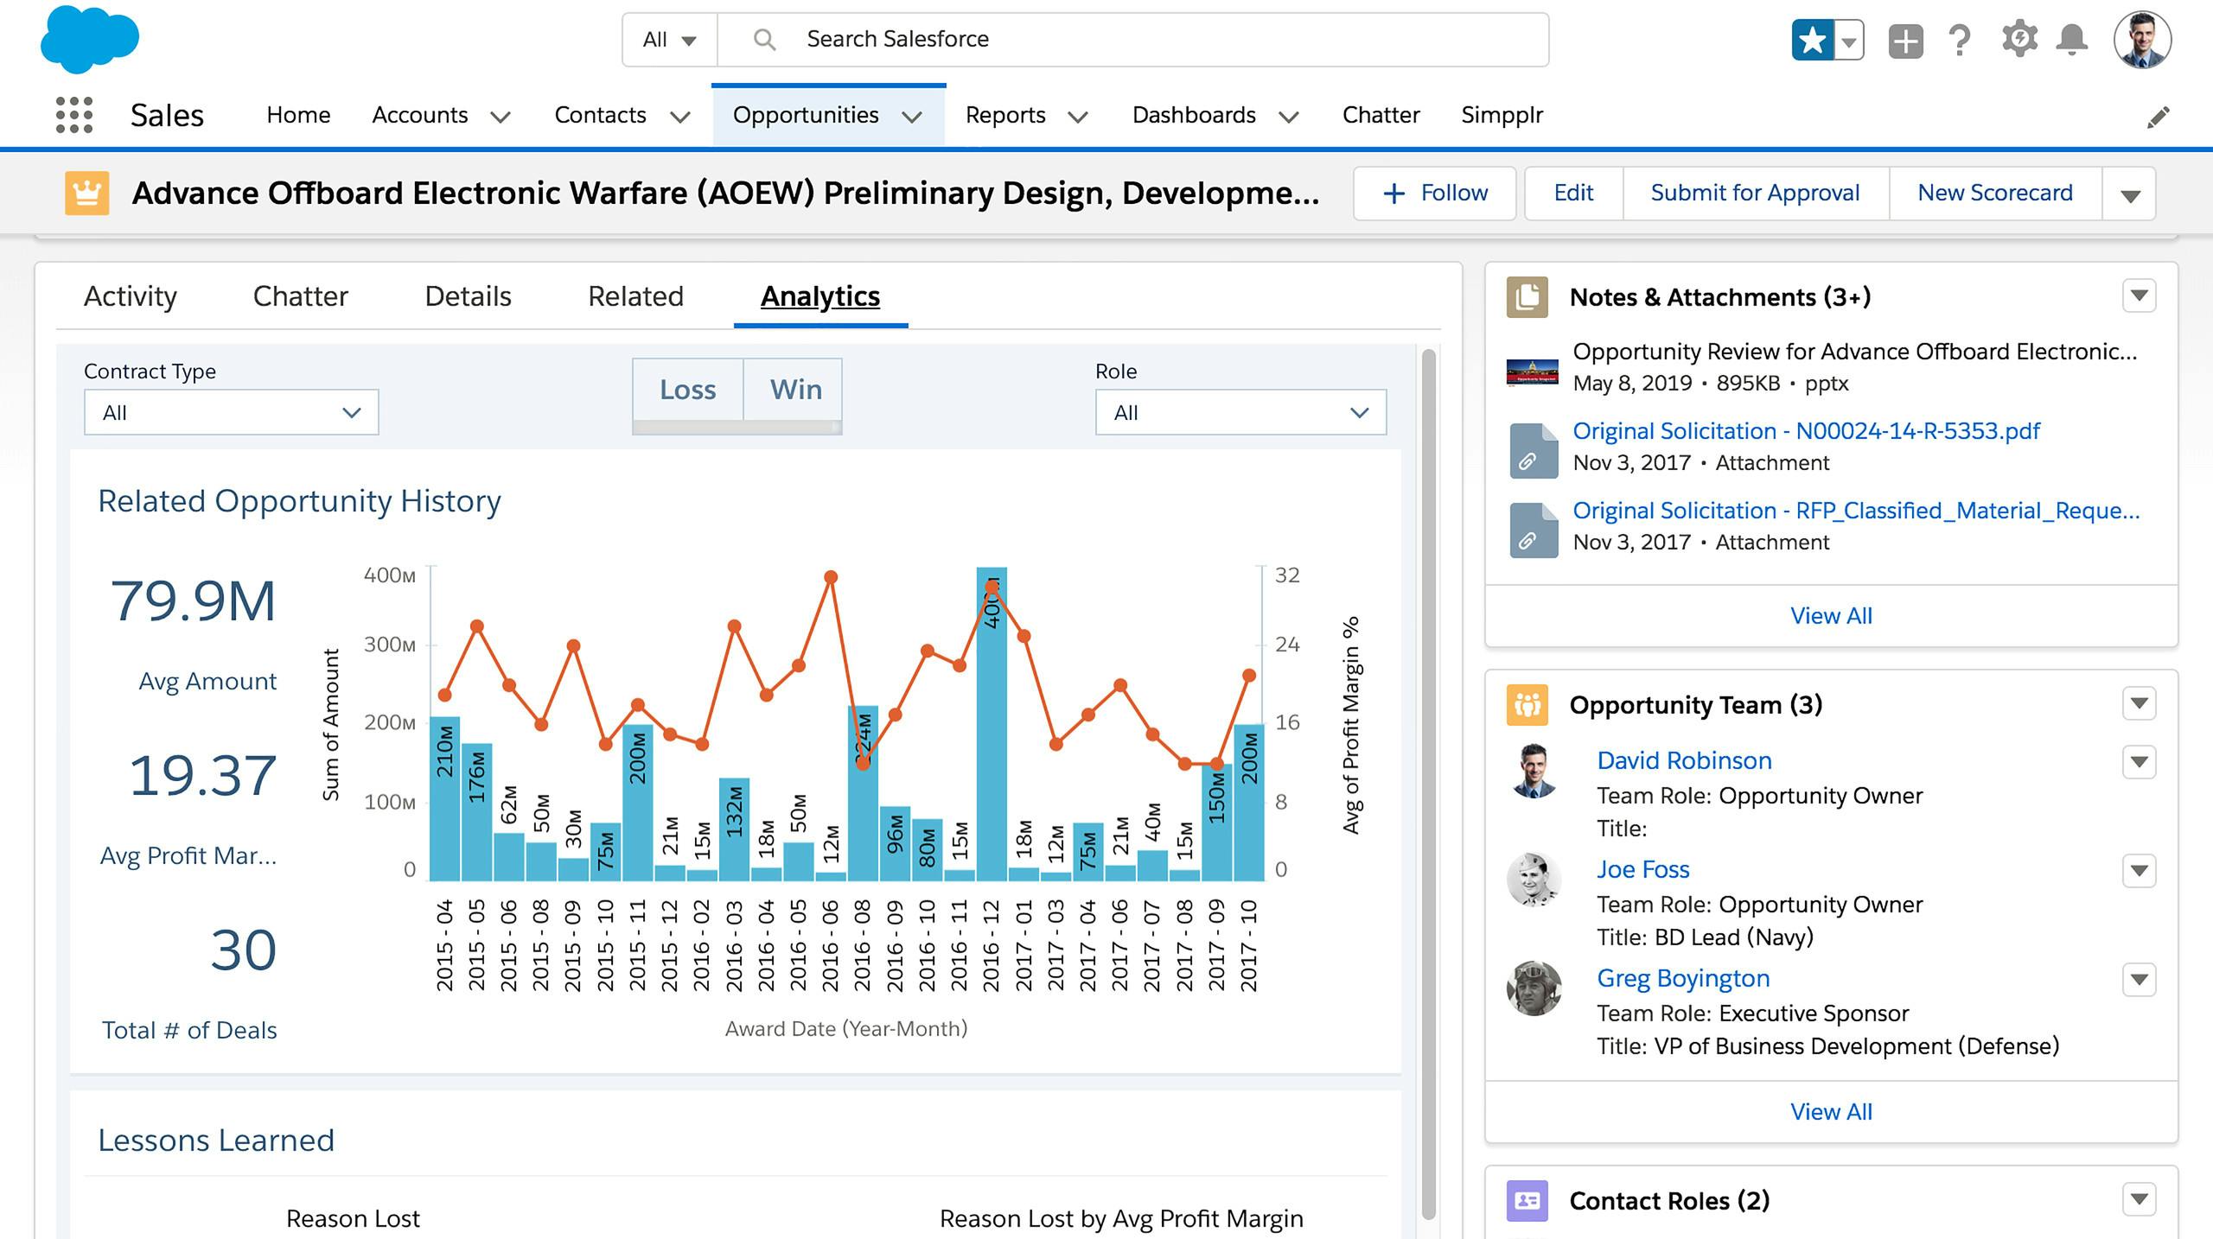Expand the Accounts tab chevron
Viewport: 2213px width, 1239px height.
(x=501, y=117)
